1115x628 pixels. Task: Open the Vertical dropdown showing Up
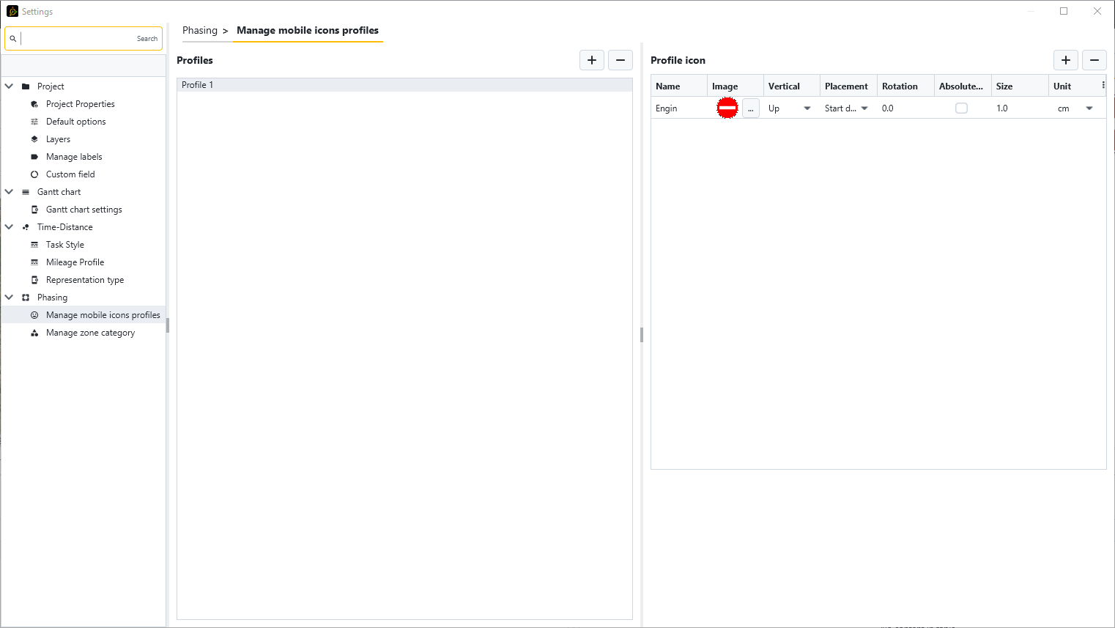[807, 108]
